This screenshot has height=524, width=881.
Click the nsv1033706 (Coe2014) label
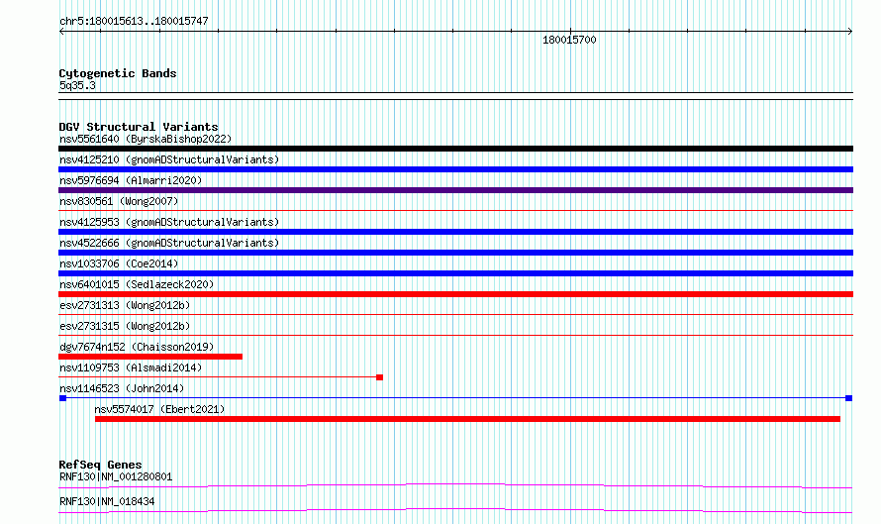coord(119,263)
